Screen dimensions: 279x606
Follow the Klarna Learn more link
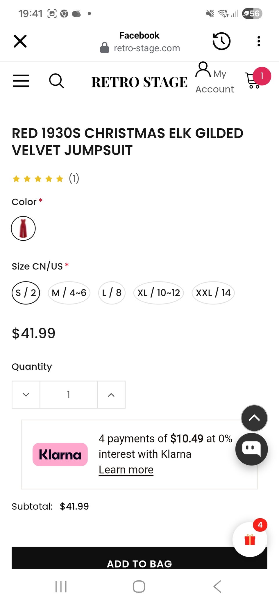(126, 470)
